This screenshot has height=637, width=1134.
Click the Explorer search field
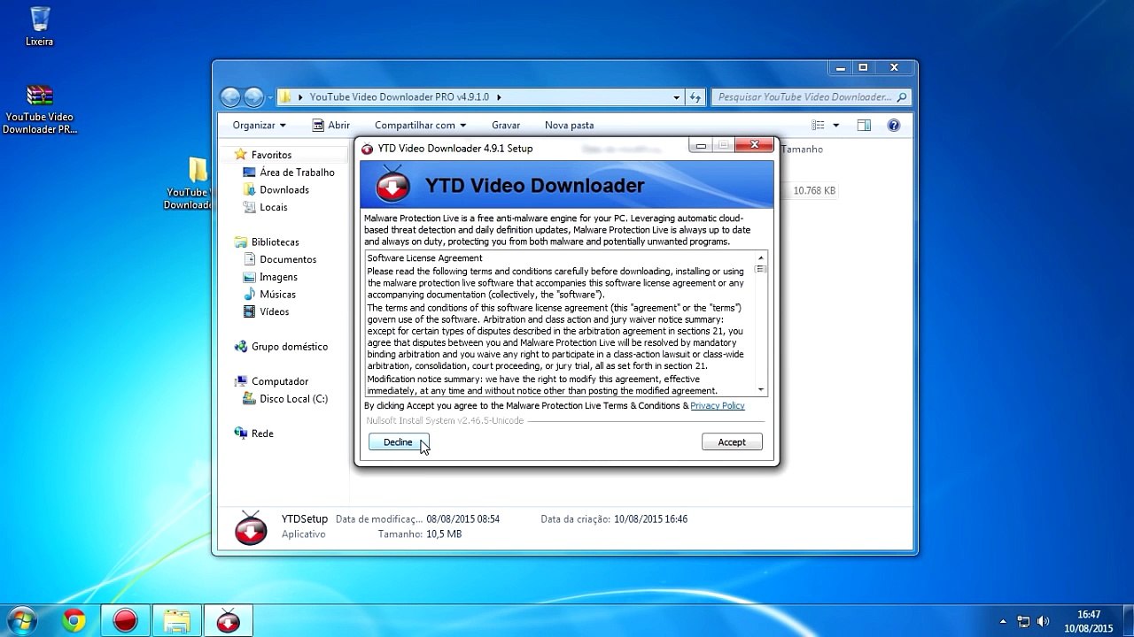tap(811, 97)
